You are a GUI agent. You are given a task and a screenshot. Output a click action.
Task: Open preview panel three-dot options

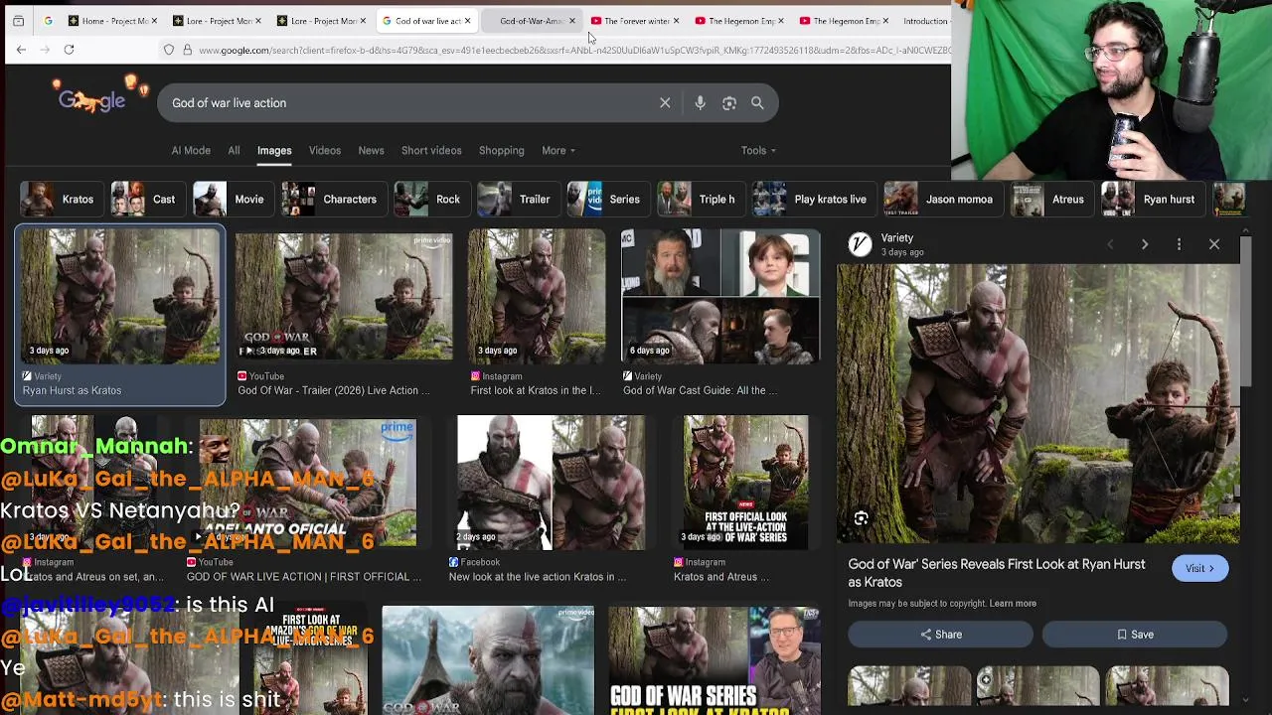click(x=1179, y=244)
